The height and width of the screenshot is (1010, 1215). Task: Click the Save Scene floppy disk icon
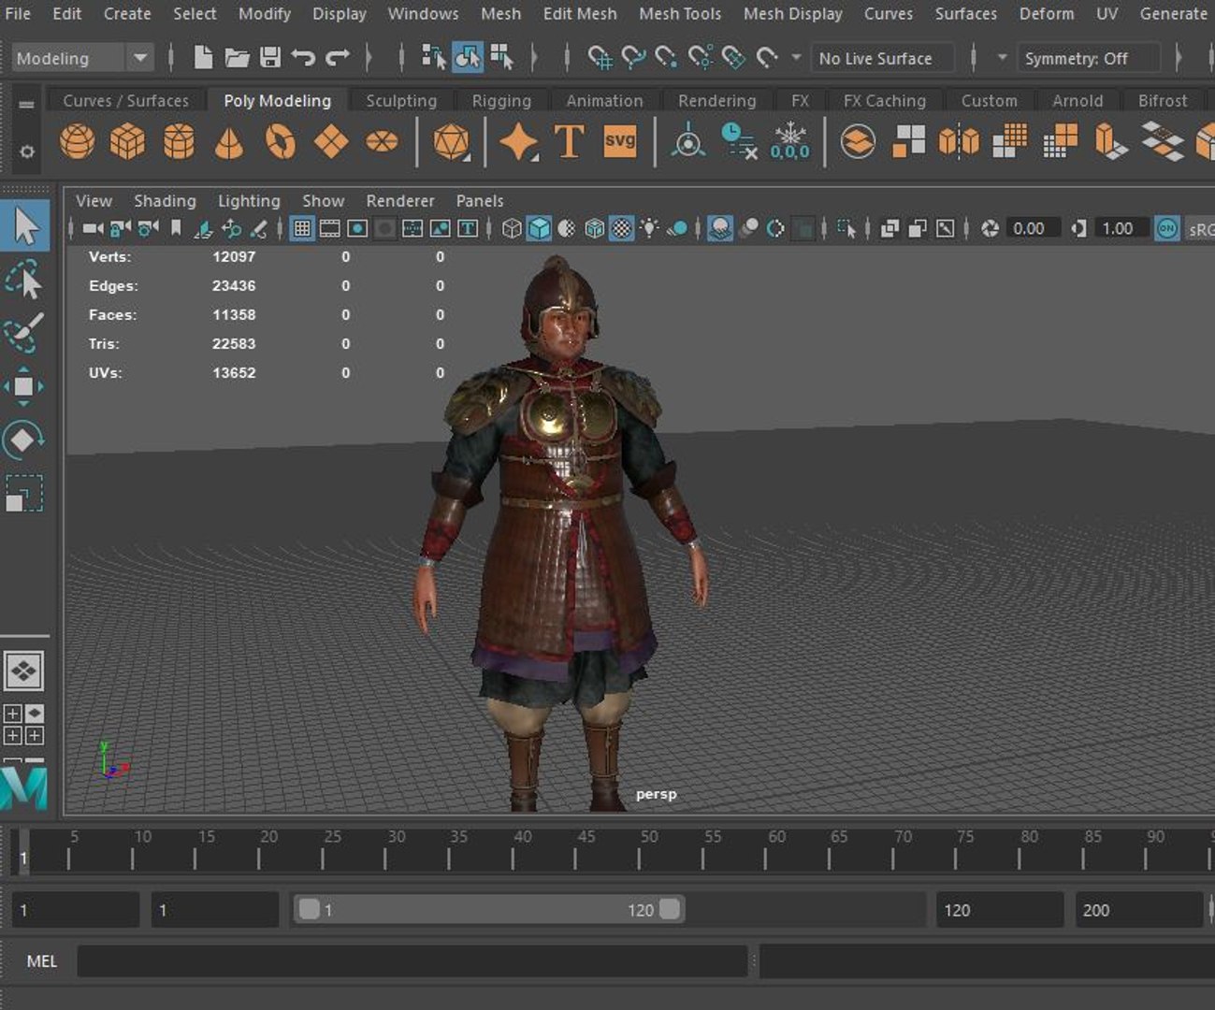[270, 58]
